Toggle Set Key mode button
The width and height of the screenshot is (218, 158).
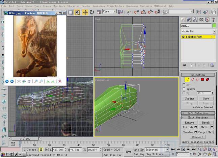tap(139, 154)
